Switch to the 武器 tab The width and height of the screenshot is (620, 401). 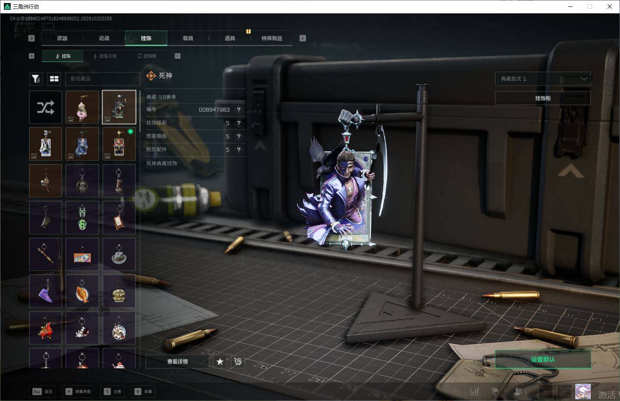(x=62, y=38)
